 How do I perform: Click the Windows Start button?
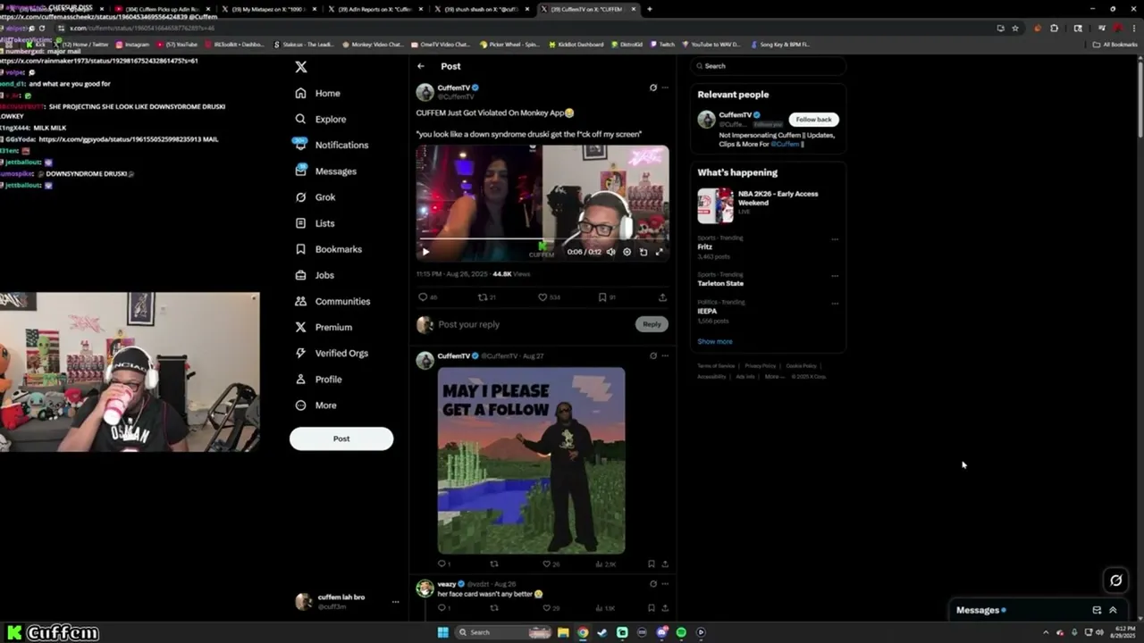(x=442, y=632)
